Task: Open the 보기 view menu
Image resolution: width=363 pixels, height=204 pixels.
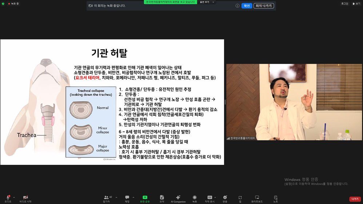Action: point(357,4)
